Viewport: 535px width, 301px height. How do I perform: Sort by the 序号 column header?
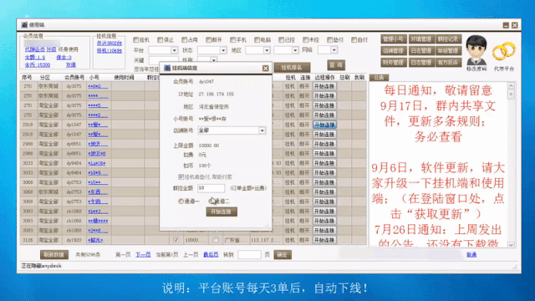coord(28,78)
